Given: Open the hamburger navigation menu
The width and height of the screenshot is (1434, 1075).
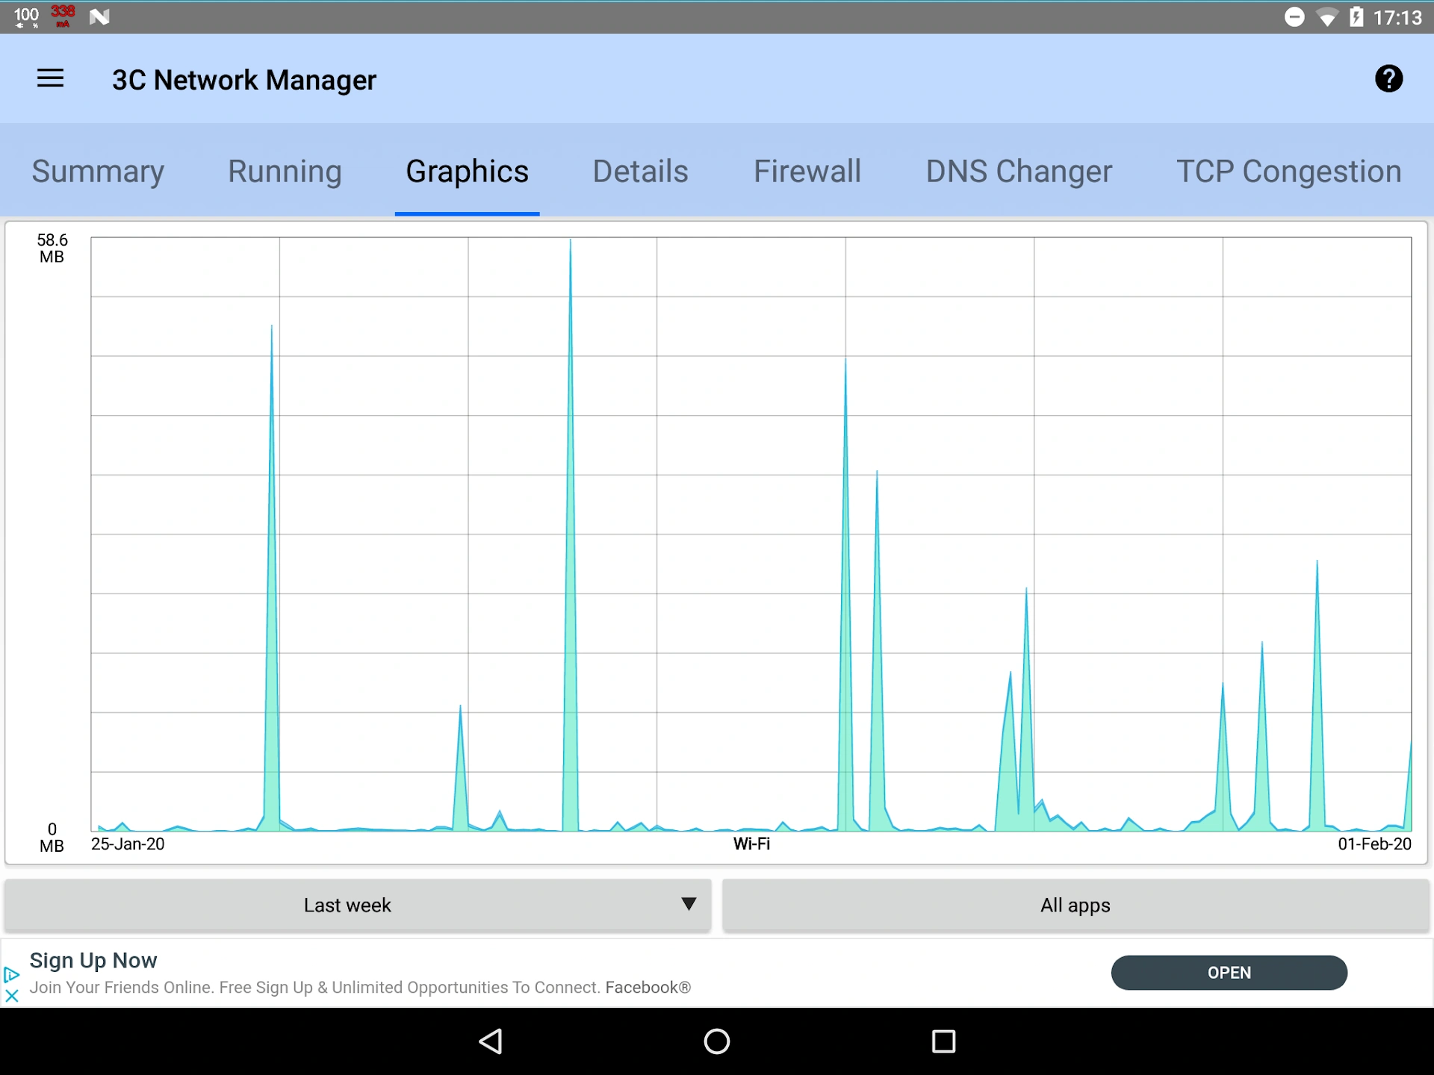Looking at the screenshot, I should click(x=50, y=78).
